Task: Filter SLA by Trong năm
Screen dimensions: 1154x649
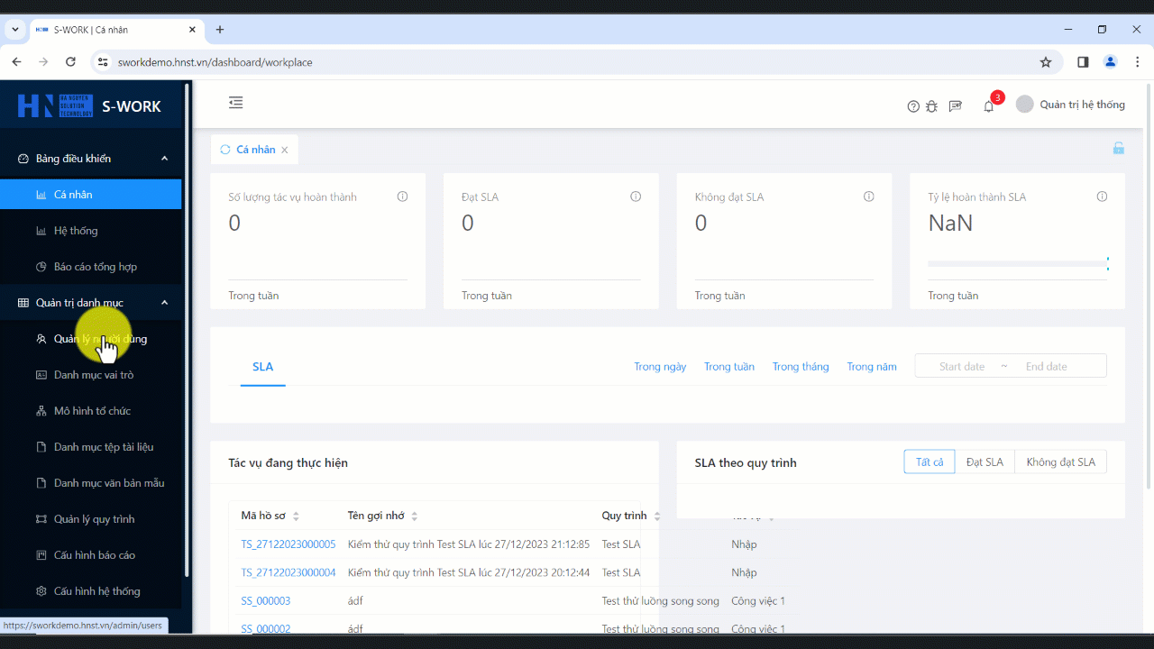Action: pos(872,367)
